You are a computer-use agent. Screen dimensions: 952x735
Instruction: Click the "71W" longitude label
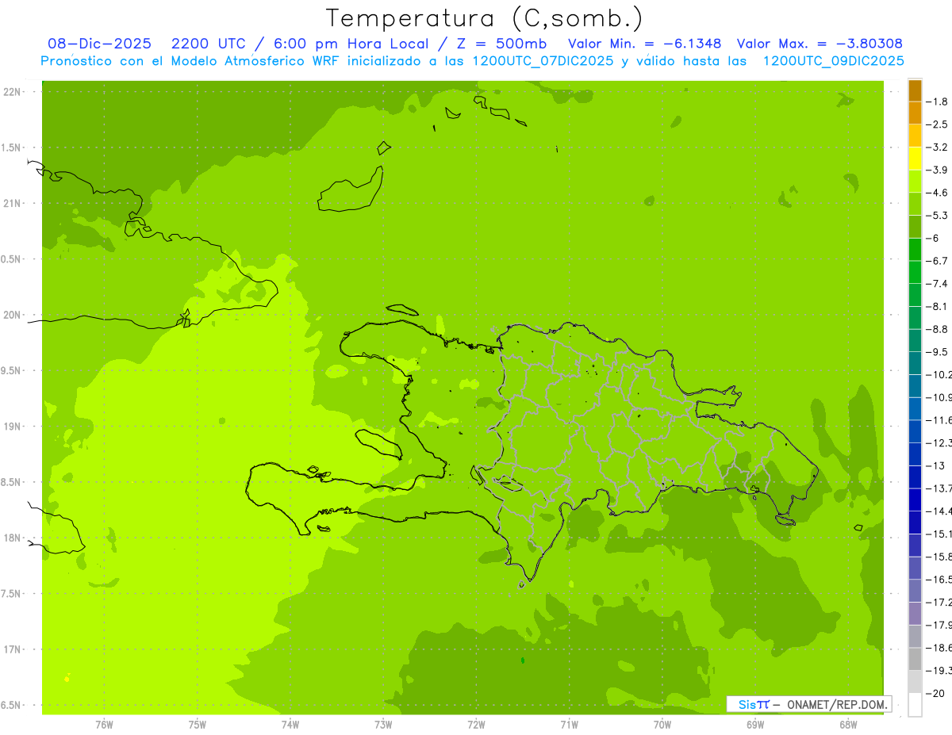pos(569,724)
